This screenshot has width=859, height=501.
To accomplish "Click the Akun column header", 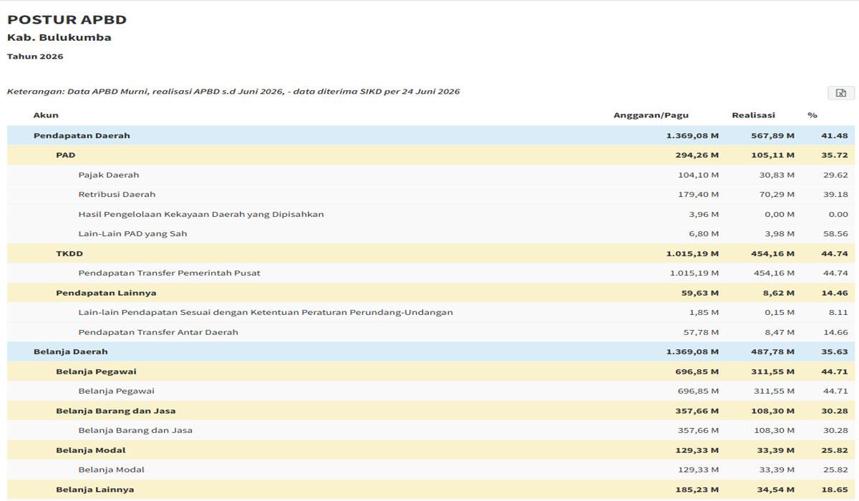I will point(46,115).
